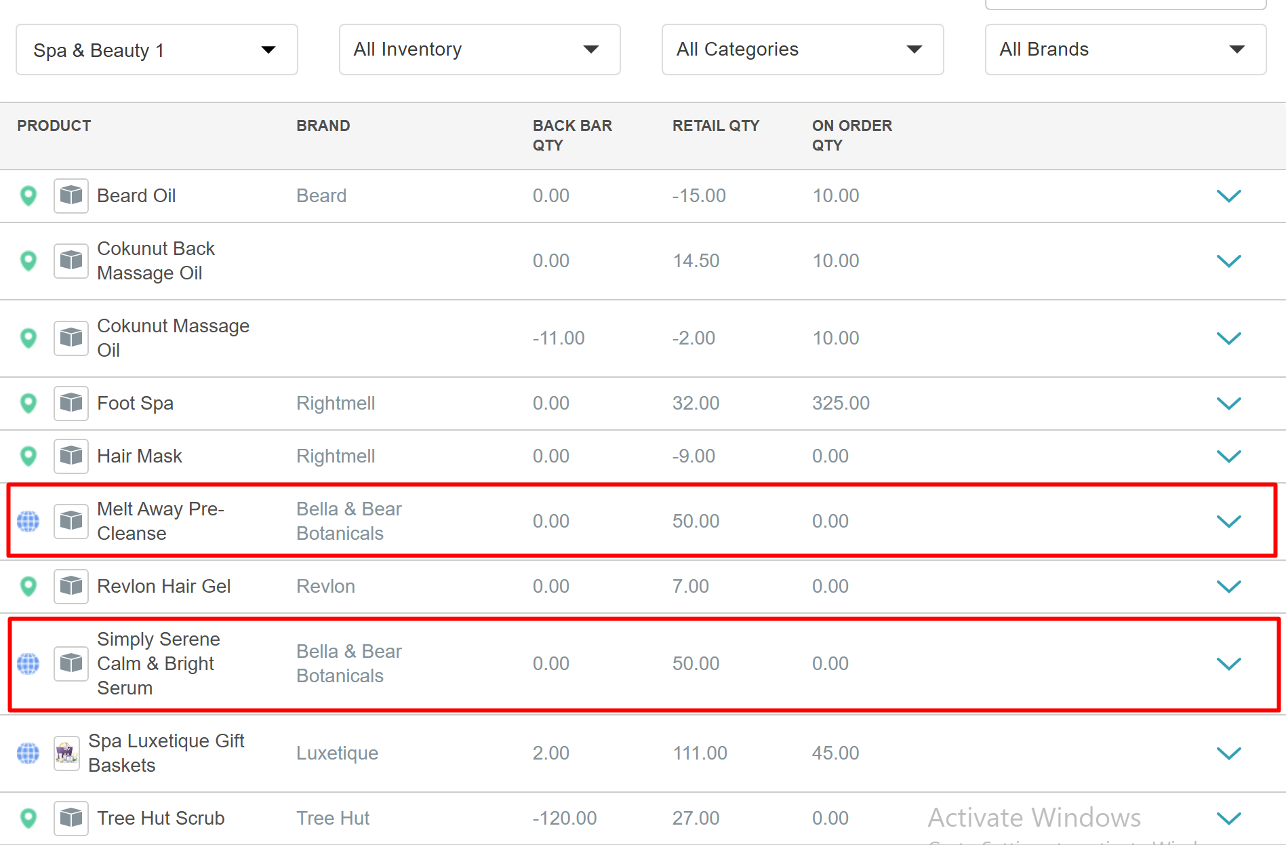Select the Simply Serene Calm & Bright Serum name

tap(158, 664)
